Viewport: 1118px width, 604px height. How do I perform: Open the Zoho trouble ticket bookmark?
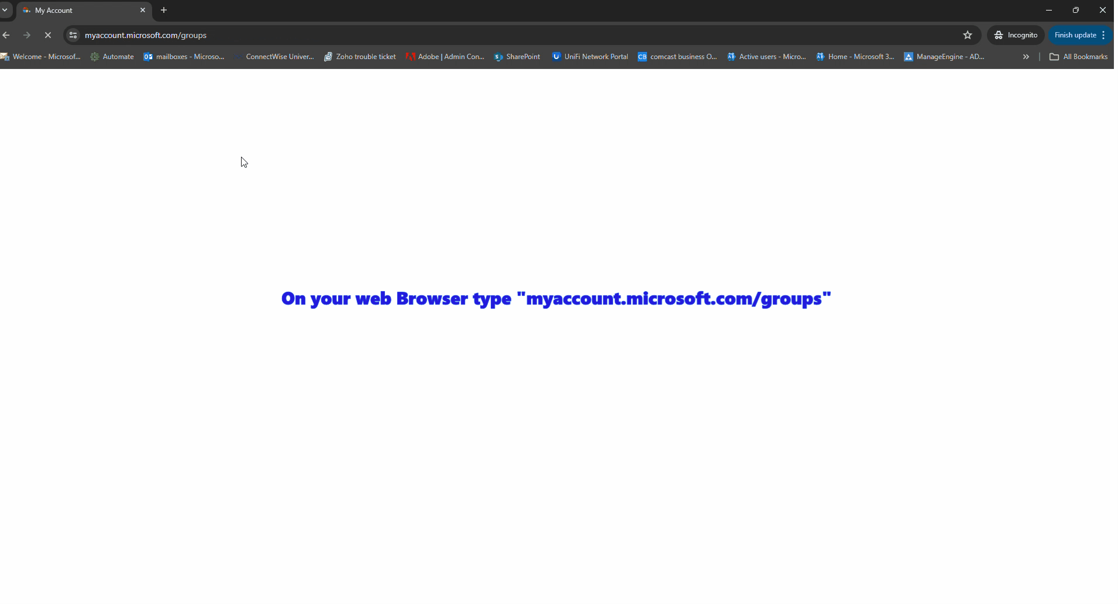[x=361, y=57]
